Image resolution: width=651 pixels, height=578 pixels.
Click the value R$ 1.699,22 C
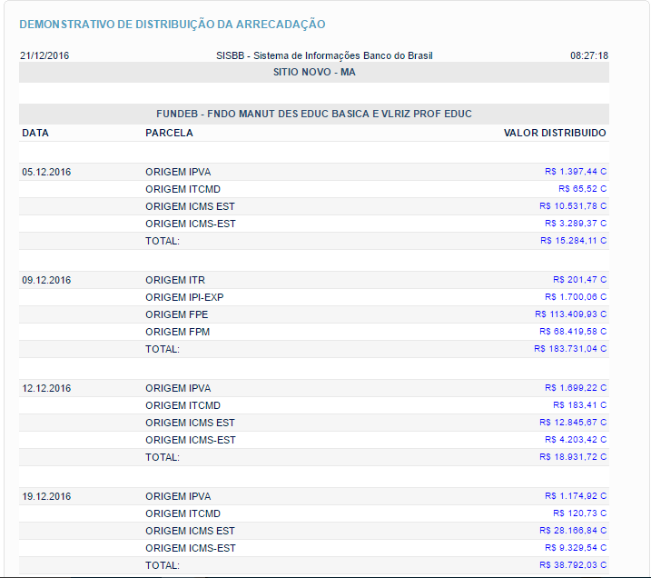click(576, 388)
